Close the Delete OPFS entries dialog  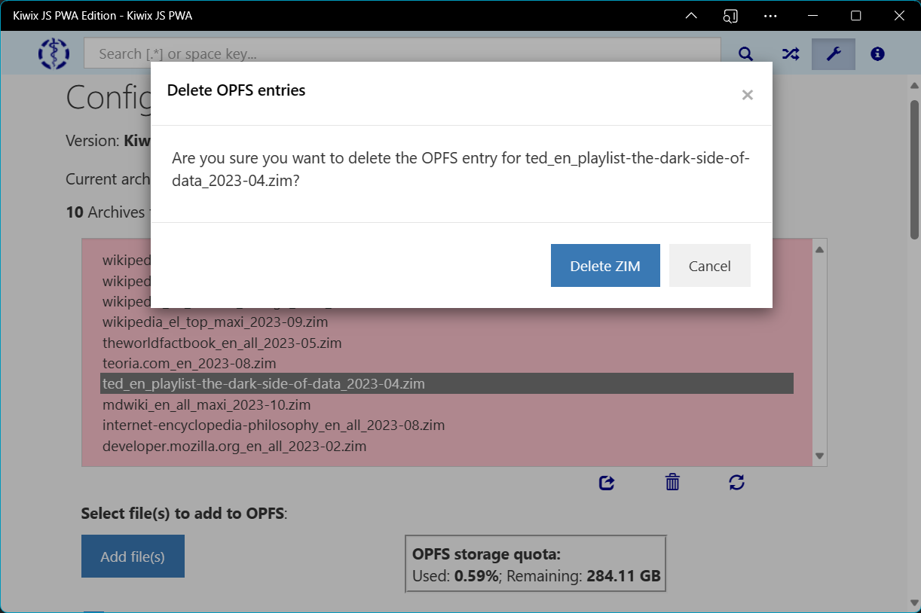pos(747,95)
